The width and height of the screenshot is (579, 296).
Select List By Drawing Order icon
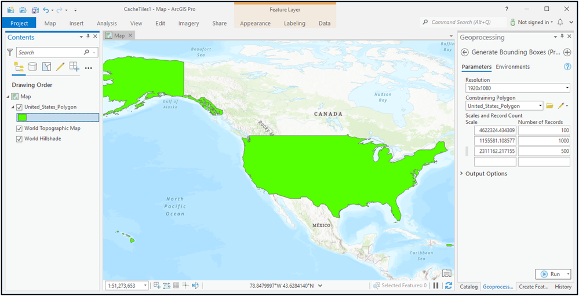(x=18, y=67)
